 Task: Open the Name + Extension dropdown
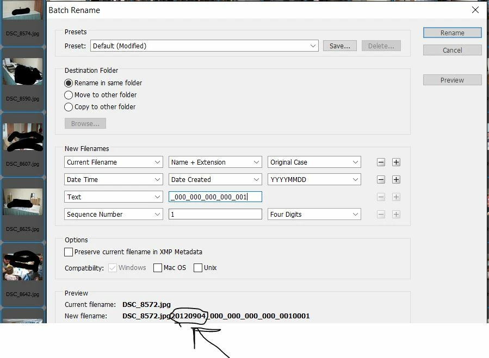pyautogui.click(x=215, y=162)
